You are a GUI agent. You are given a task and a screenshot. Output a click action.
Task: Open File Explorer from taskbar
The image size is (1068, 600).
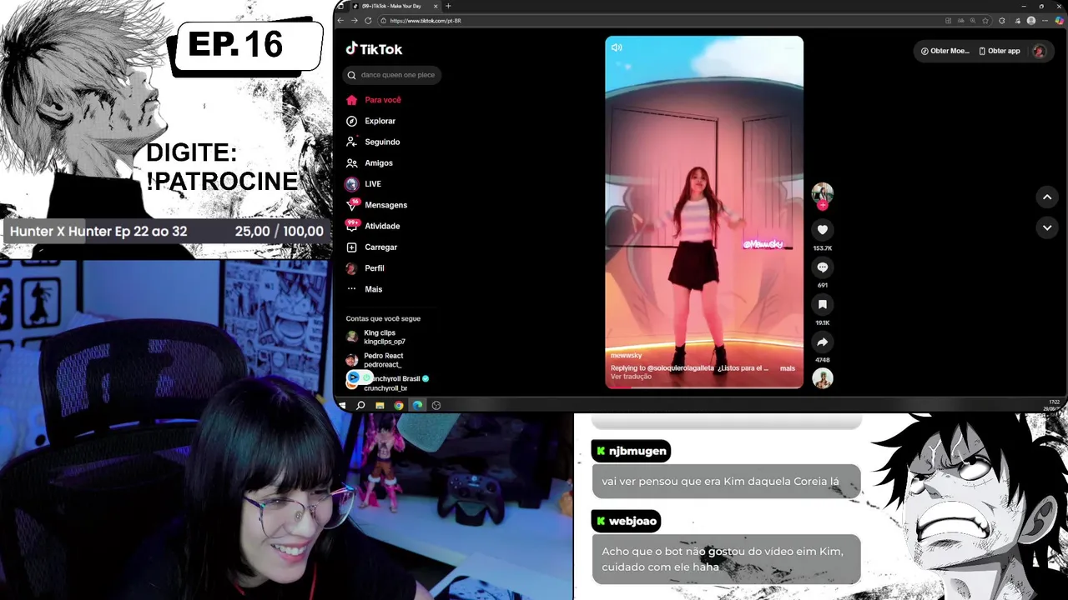click(380, 405)
